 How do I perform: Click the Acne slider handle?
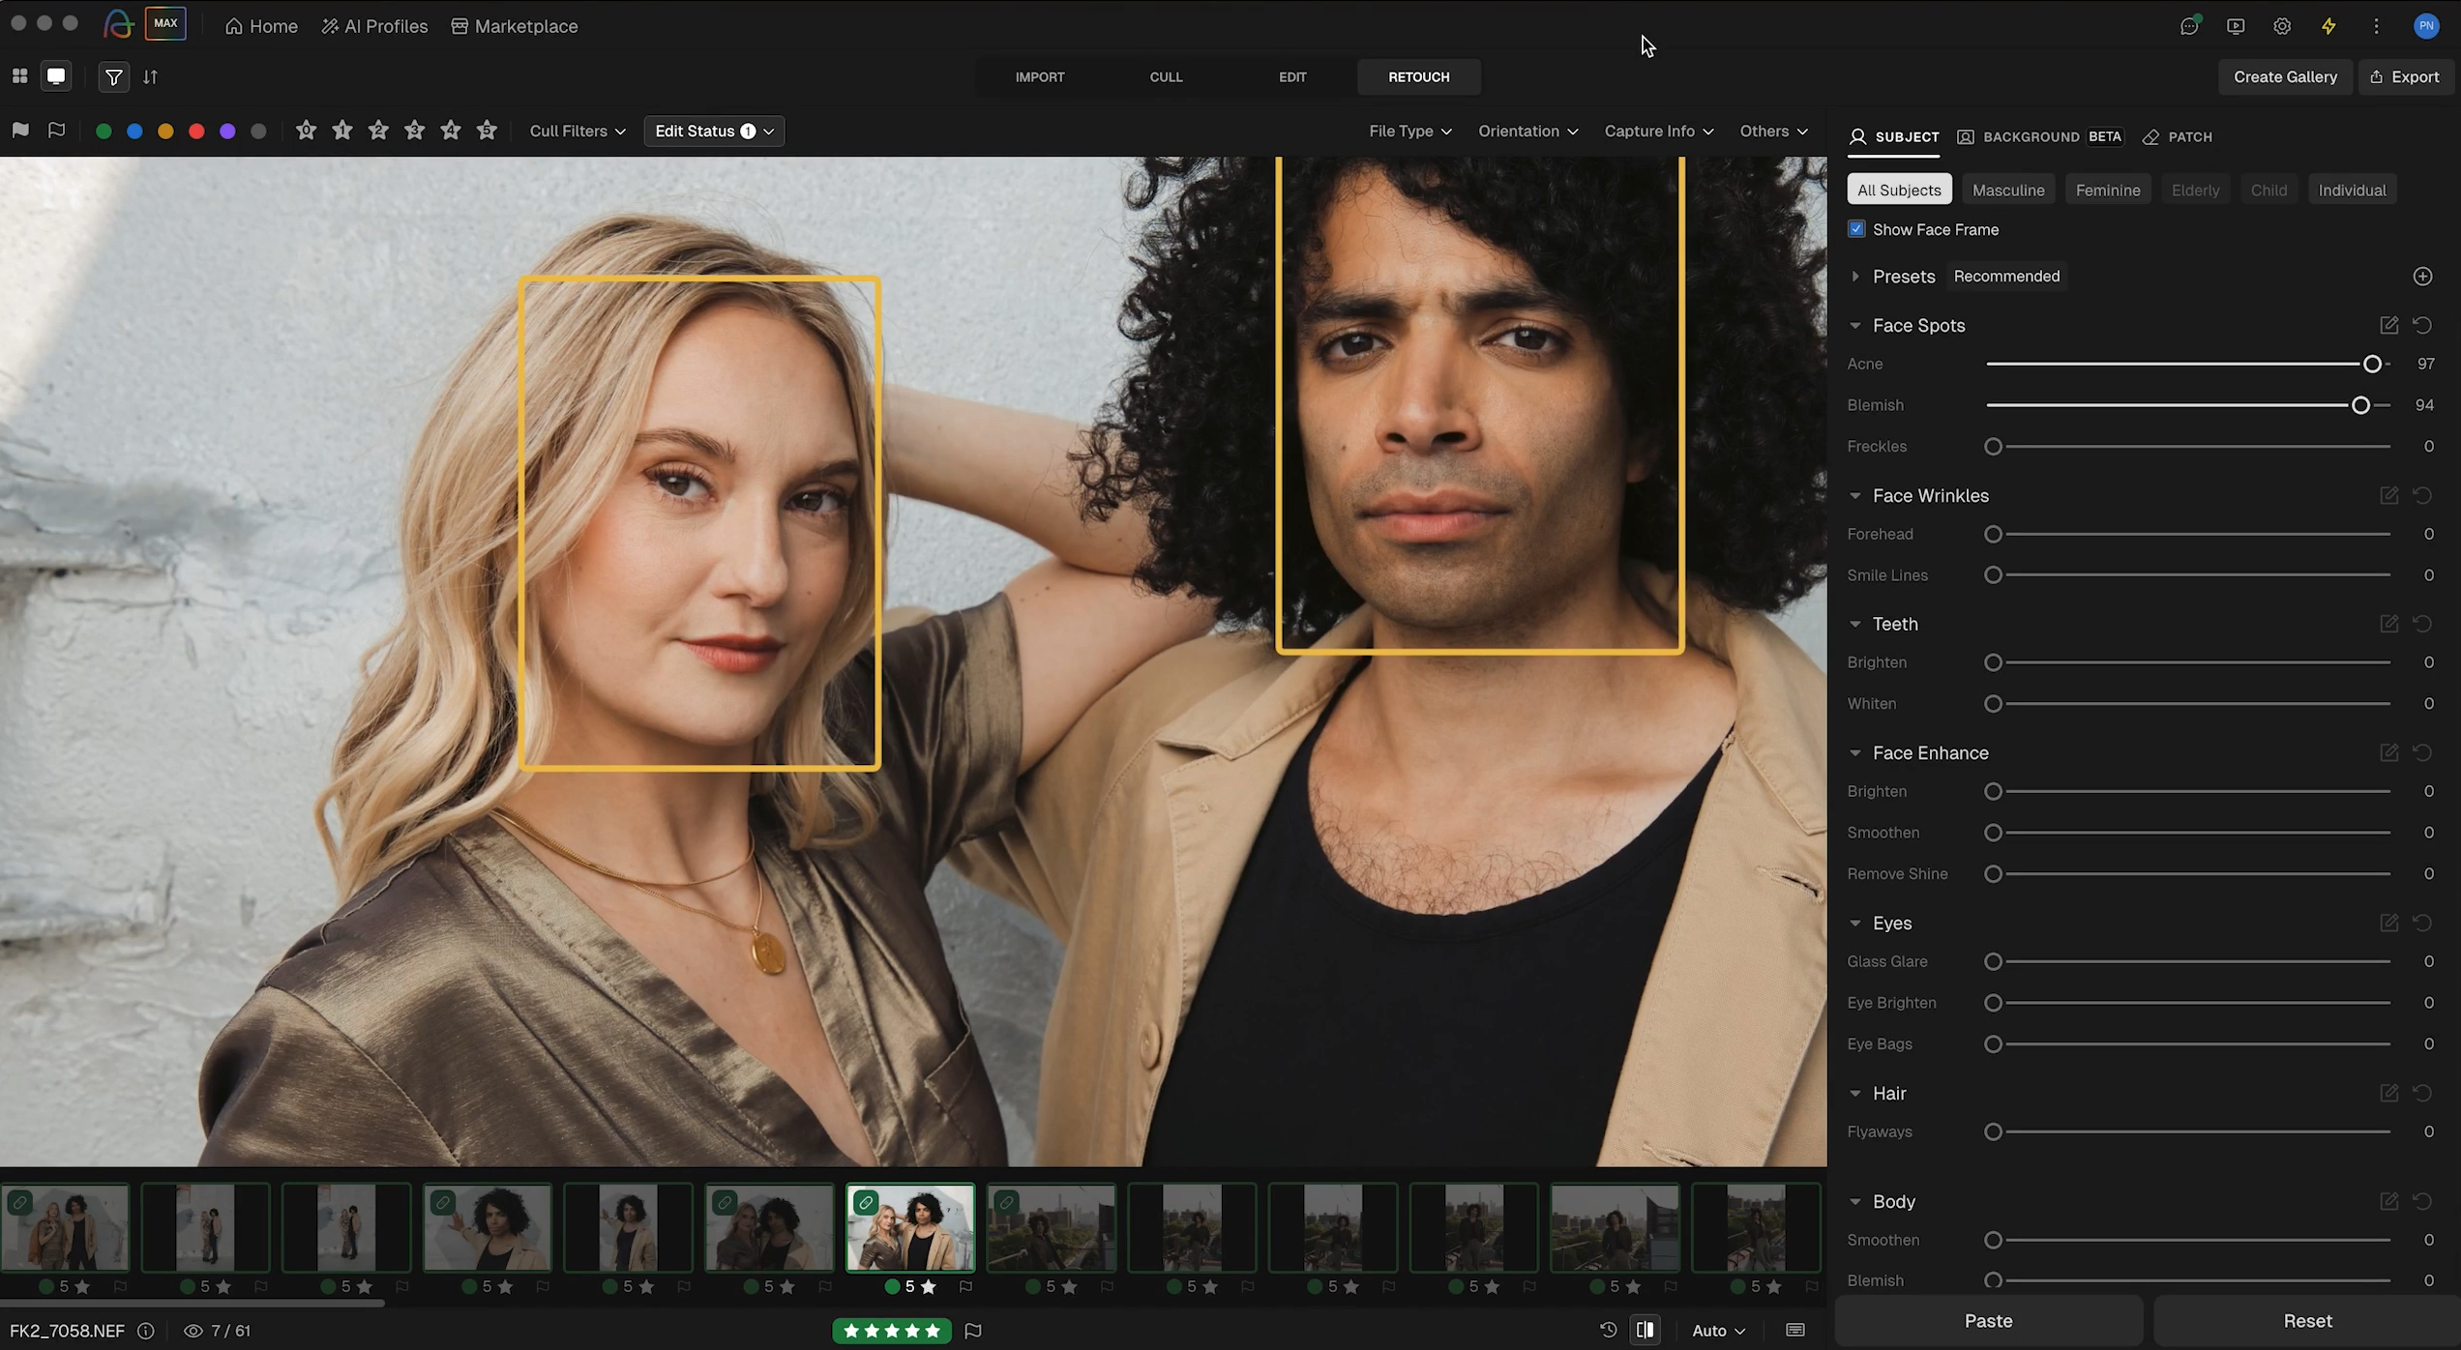tap(2372, 364)
